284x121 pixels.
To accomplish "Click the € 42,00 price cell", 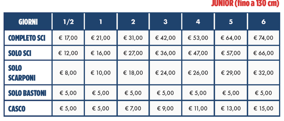I will (165, 38).
